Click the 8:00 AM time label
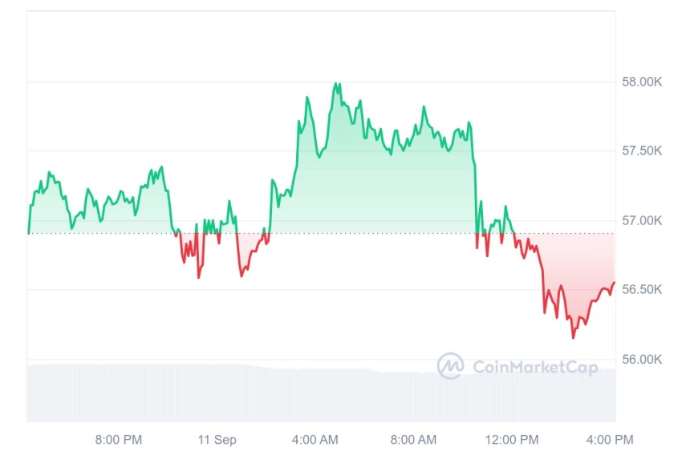The height and width of the screenshot is (459, 690). pyautogui.click(x=413, y=439)
